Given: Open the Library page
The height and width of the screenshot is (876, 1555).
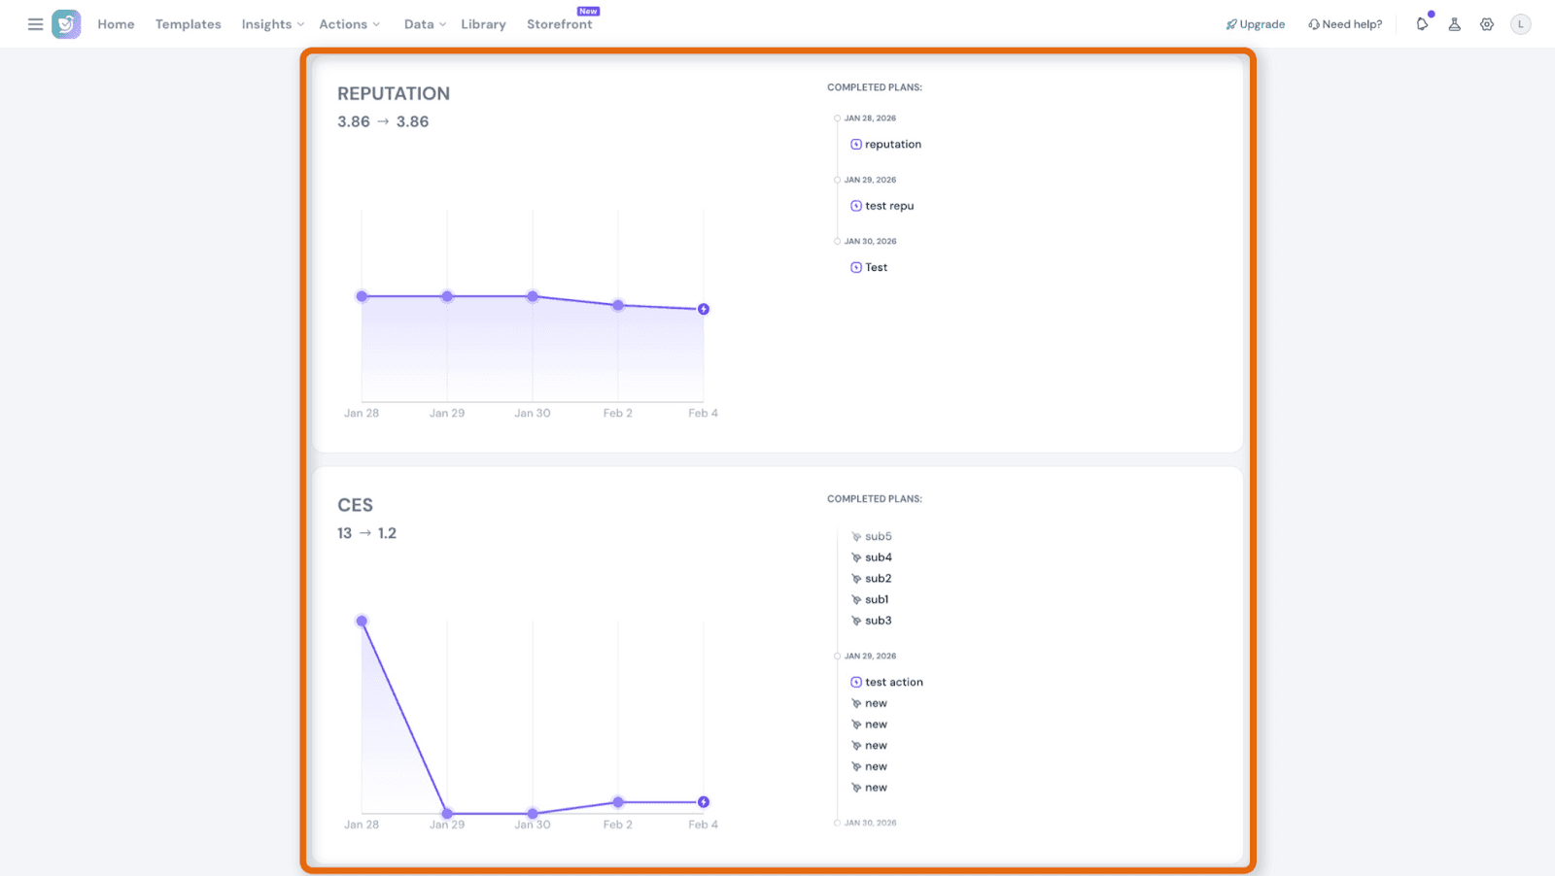Looking at the screenshot, I should coord(483,24).
